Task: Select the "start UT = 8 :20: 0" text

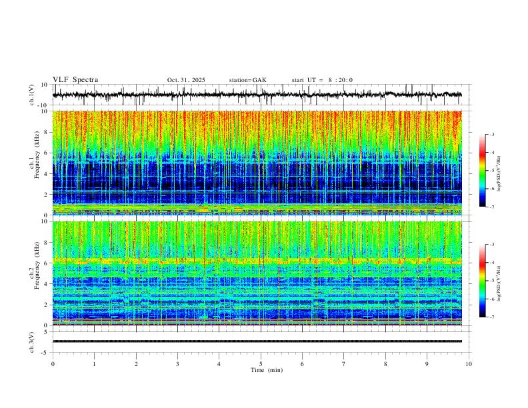Action: point(322,80)
